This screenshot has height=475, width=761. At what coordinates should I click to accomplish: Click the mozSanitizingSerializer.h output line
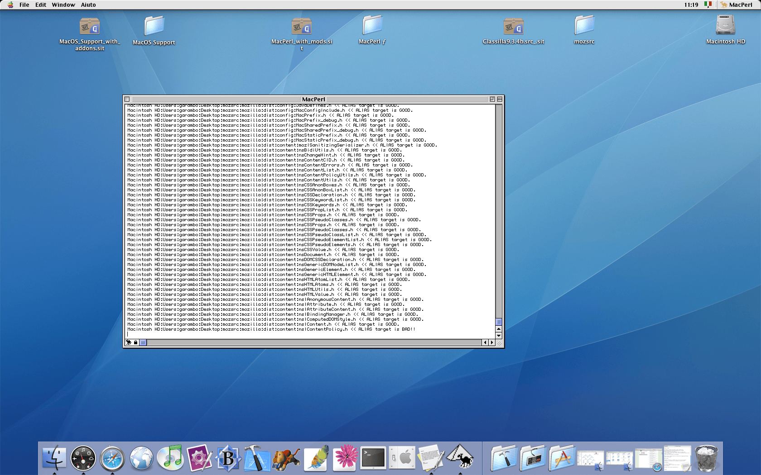pyautogui.click(x=282, y=145)
